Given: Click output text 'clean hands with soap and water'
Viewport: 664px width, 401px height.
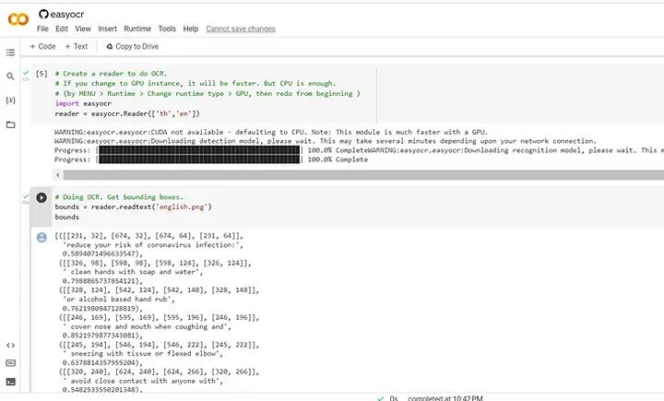Looking at the screenshot, I should tap(134, 272).
